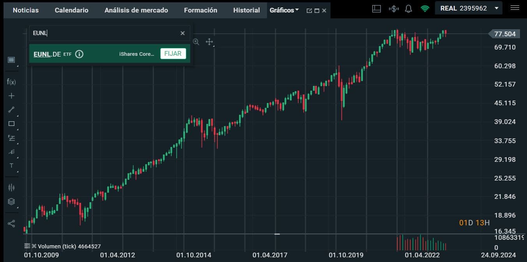Choose the rectangle shape tool
The height and width of the screenshot is (262, 527).
pos(11,124)
